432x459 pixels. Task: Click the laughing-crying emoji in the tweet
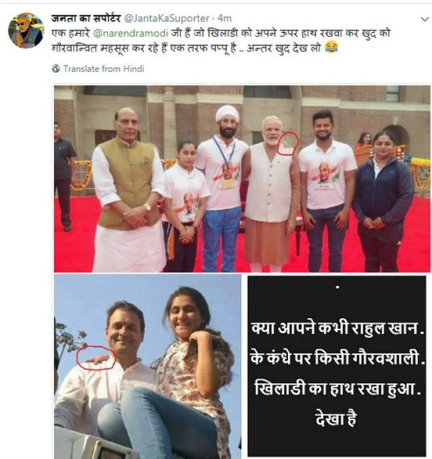tap(331, 47)
